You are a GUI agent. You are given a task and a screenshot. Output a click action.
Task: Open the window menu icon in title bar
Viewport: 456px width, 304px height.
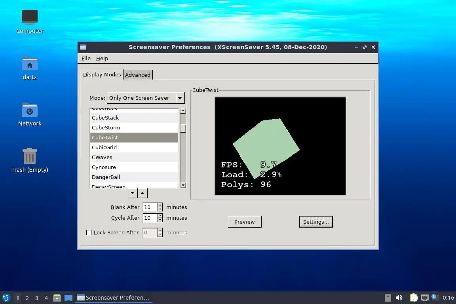83,47
